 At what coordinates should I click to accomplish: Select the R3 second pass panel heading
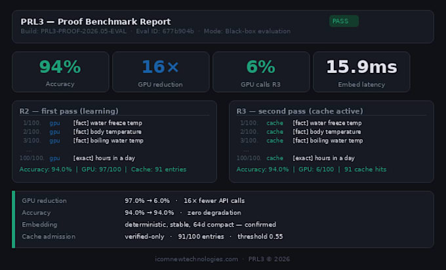click(x=300, y=111)
